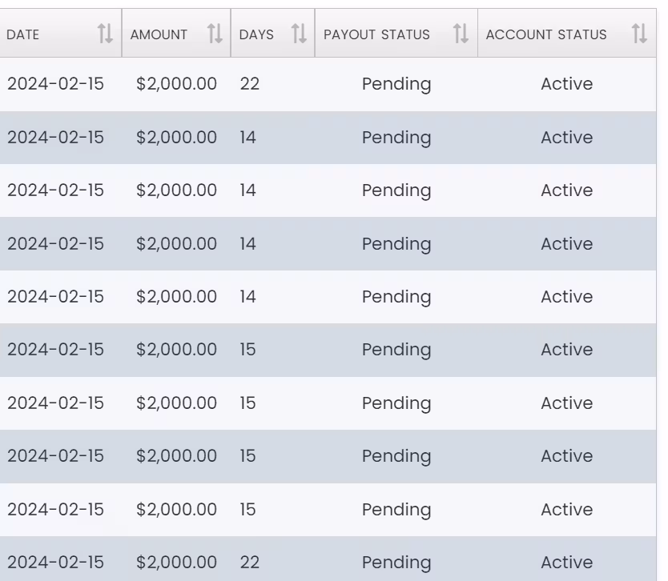The image size is (668, 581).
Task: Click sort icon next to ACCOUNT STATUS
Action: (x=639, y=34)
